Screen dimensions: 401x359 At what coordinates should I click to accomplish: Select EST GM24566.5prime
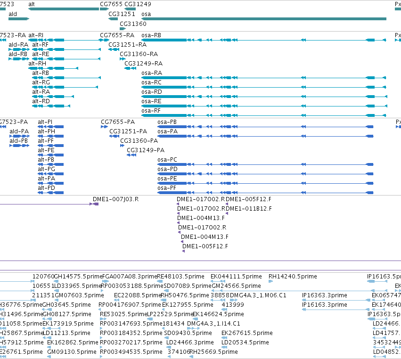point(294,291)
